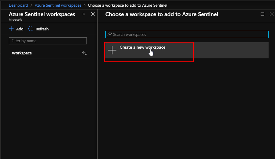Click the Workspace column header
275x159 pixels.
[22, 53]
